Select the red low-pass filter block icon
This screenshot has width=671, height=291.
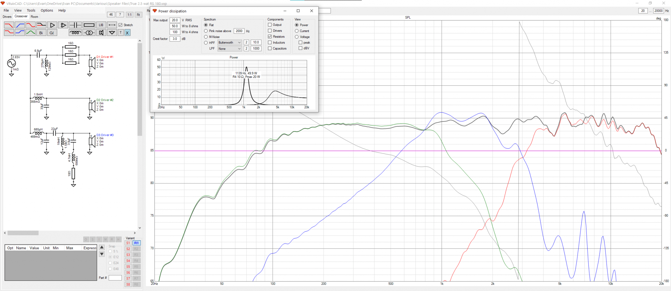click(x=9, y=25)
